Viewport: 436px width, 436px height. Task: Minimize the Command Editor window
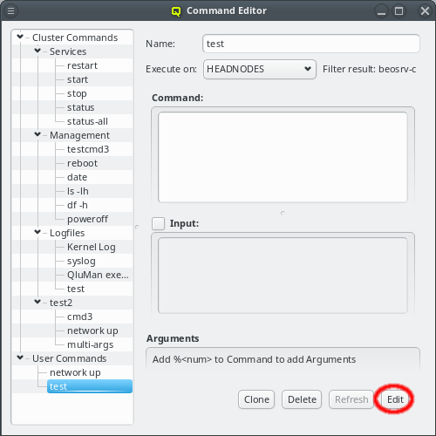click(381, 11)
